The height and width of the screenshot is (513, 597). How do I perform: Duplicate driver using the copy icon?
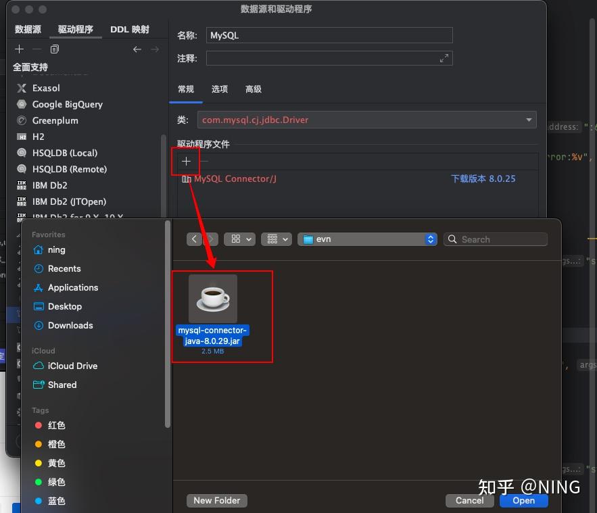pyautogui.click(x=55, y=49)
